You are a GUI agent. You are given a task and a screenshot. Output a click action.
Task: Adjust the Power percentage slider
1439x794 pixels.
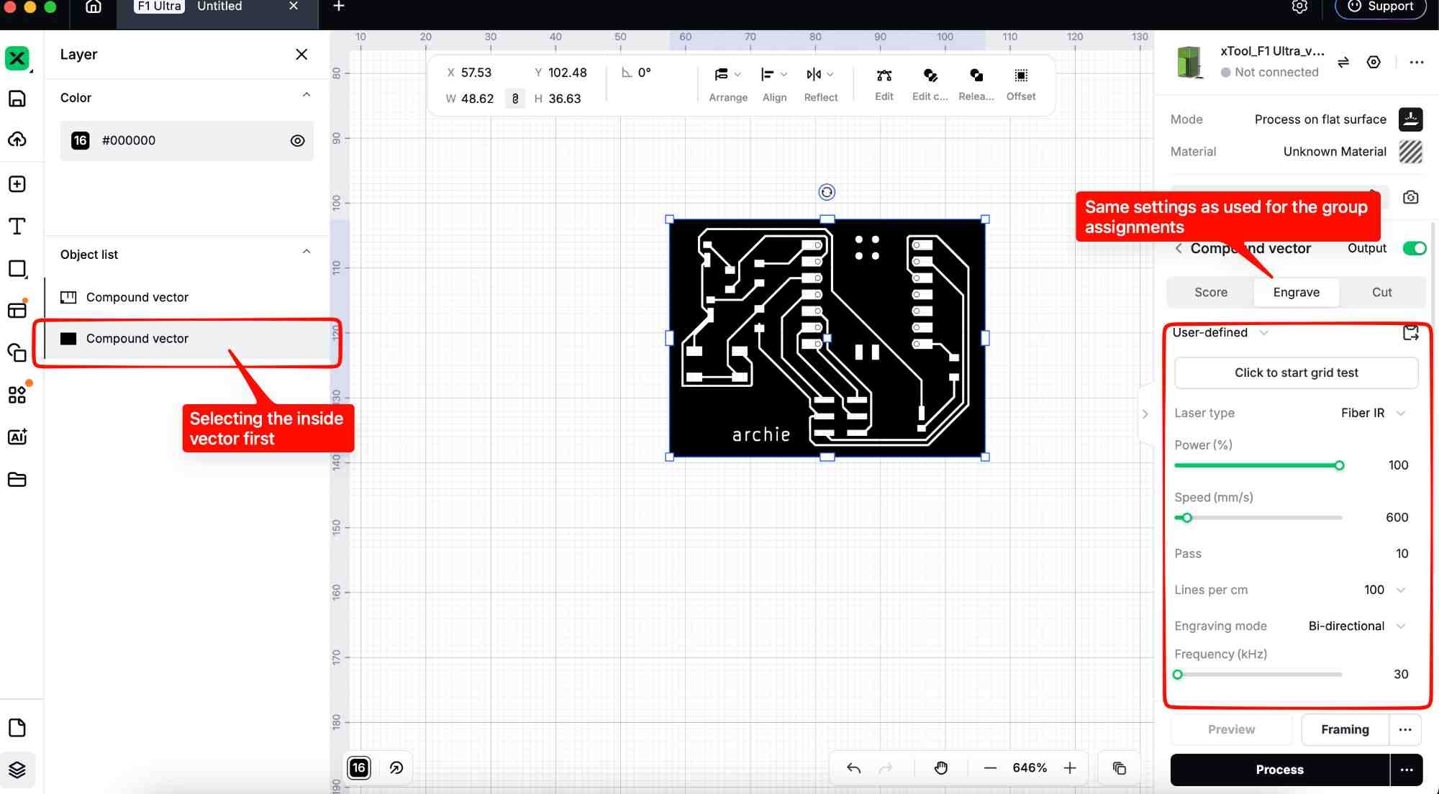pos(1339,465)
